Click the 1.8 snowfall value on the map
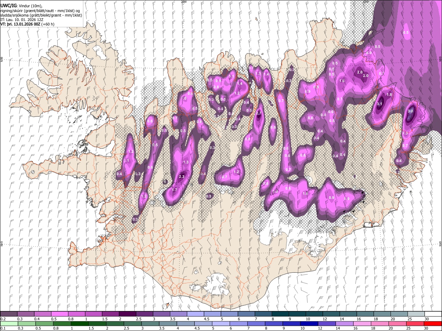Viewport: 442px width, 331px height. pyautogui.click(x=389, y=94)
